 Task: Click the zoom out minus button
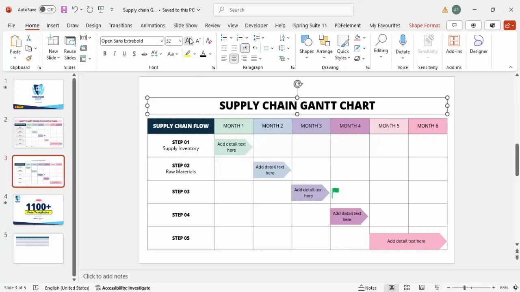coord(448,288)
